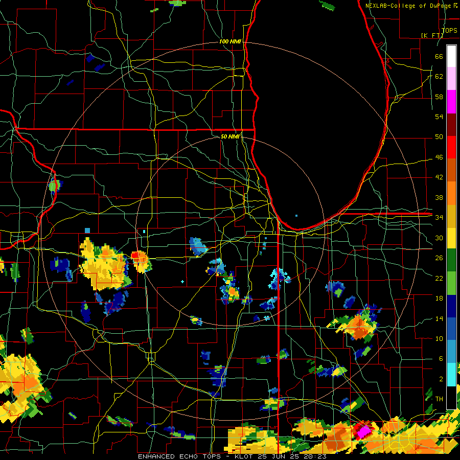Click the 'NEXLAB-College of DuPage' credit text
460x460 pixels.
click(x=408, y=6)
